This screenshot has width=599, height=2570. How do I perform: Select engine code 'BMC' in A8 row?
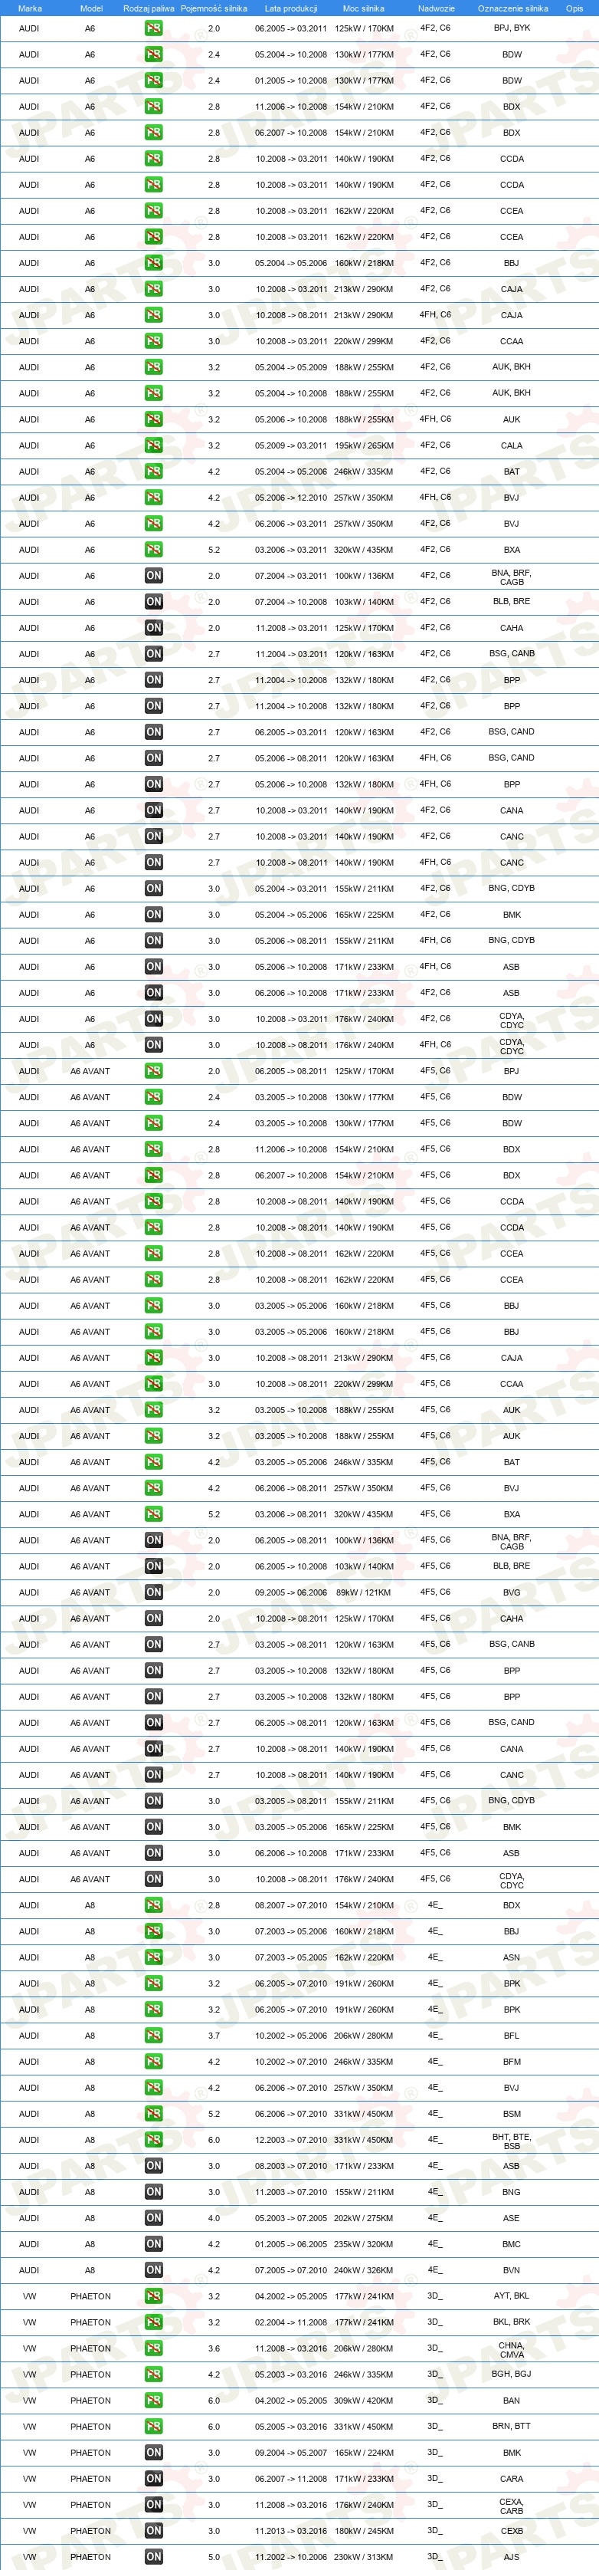pos(511,2243)
